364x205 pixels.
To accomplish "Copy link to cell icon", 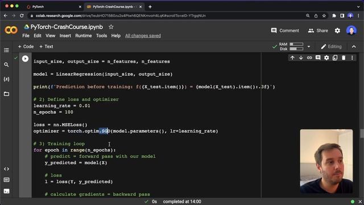I will pyautogui.click(x=309, y=58).
